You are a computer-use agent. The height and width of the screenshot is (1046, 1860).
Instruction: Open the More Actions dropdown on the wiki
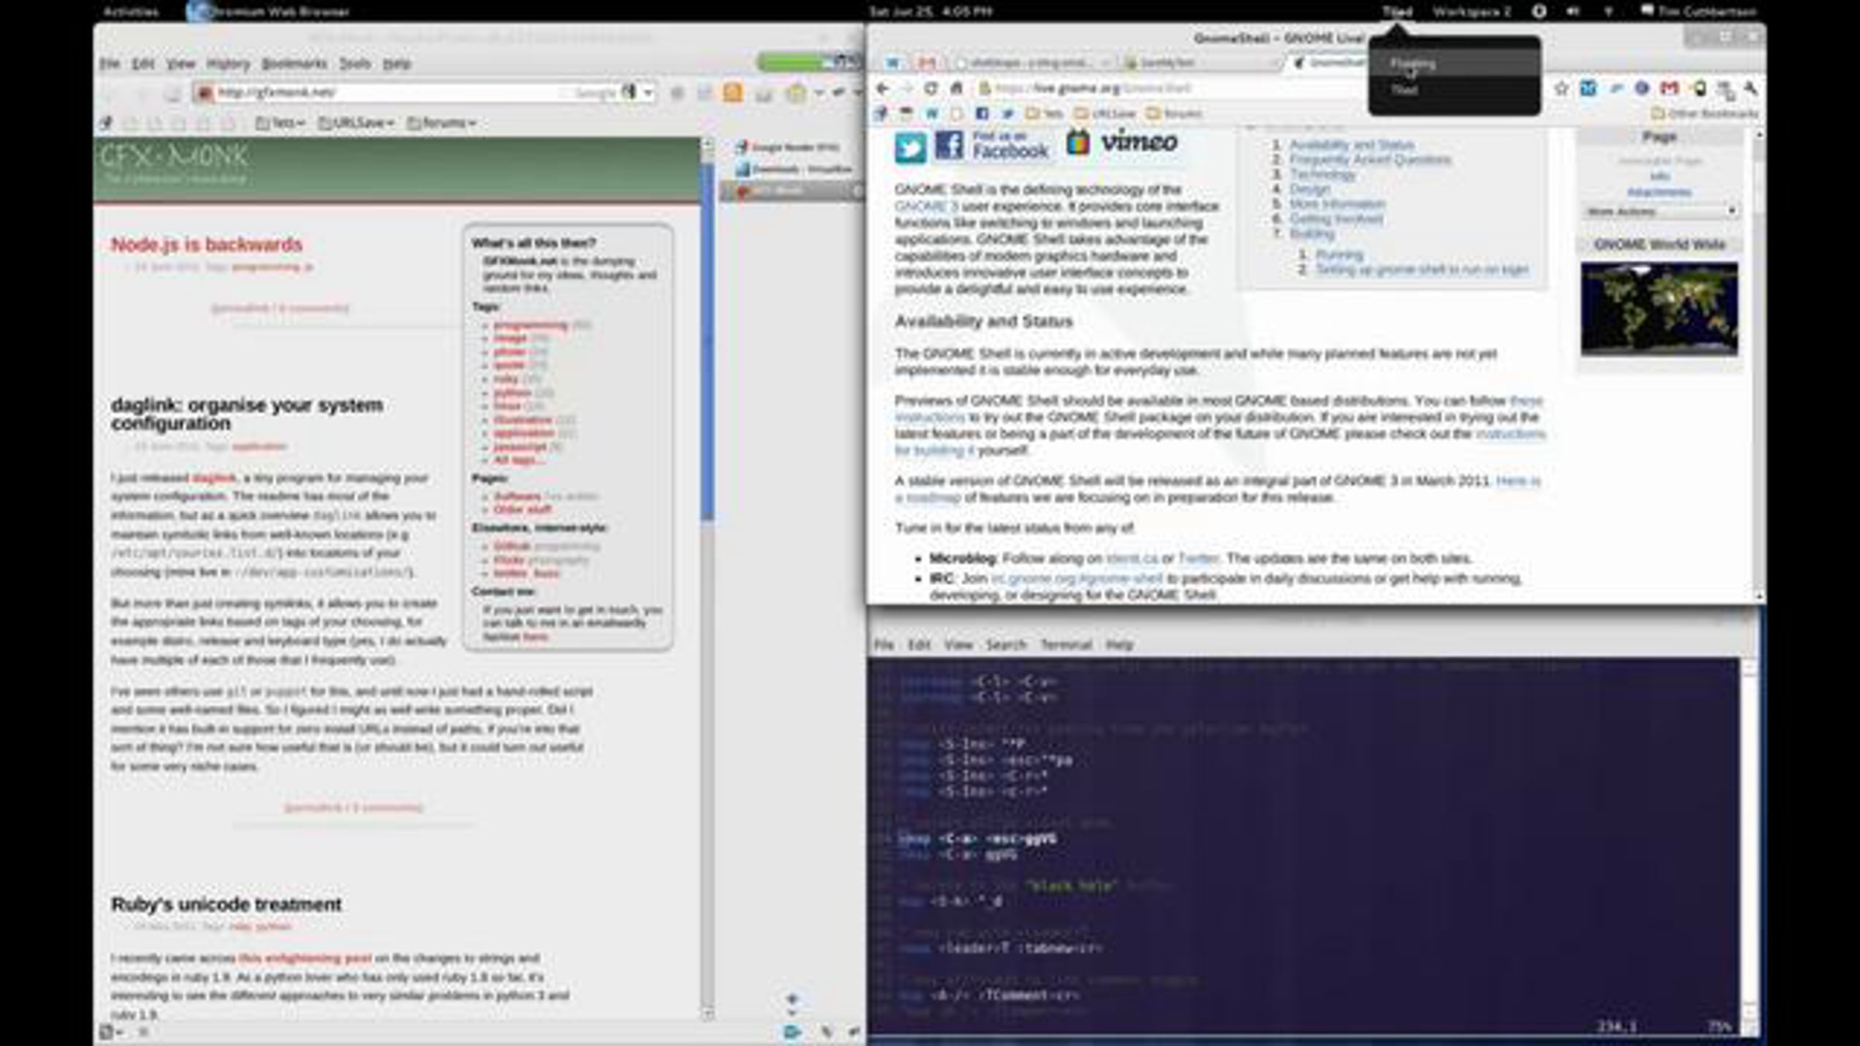[1659, 211]
